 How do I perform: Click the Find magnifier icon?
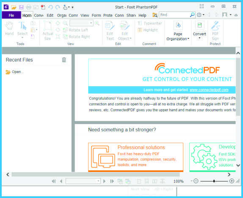[192, 15]
